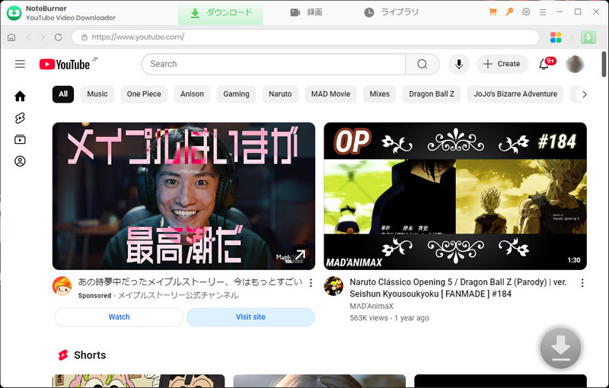Select the Dragon Ball Z chip
The image size is (609, 388).
pos(432,94)
